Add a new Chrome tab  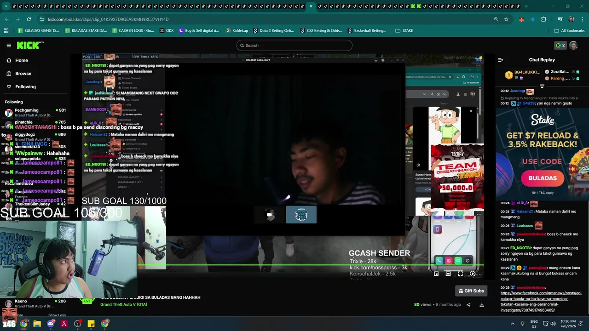tap(526, 6)
